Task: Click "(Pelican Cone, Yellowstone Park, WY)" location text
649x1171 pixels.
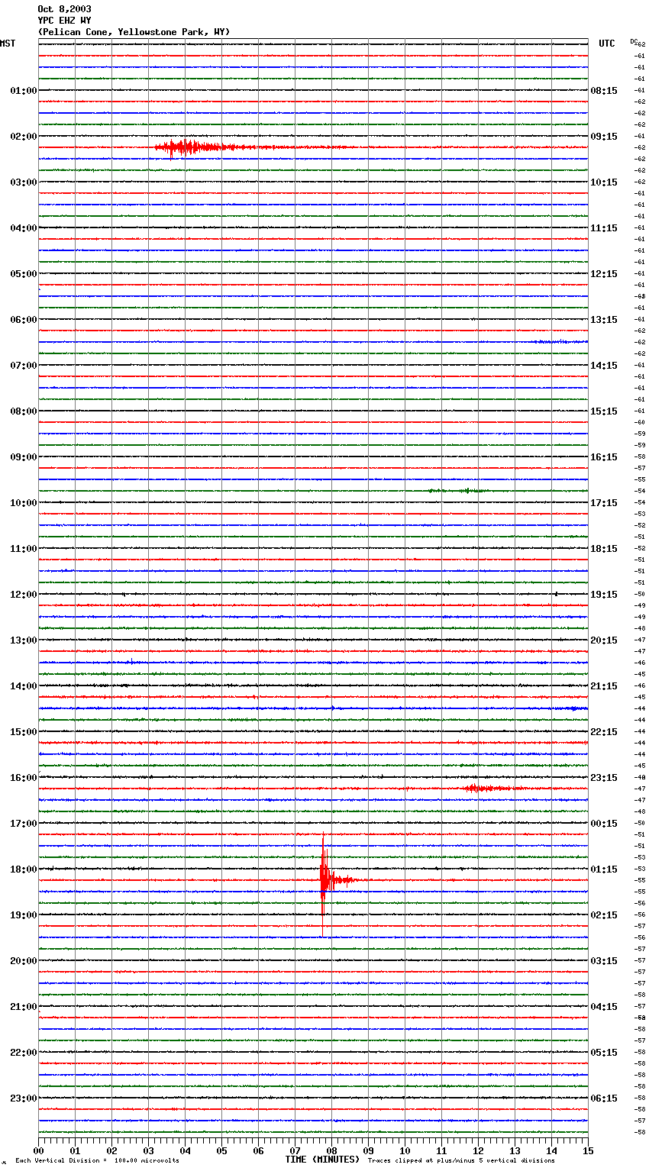Action: click(134, 32)
